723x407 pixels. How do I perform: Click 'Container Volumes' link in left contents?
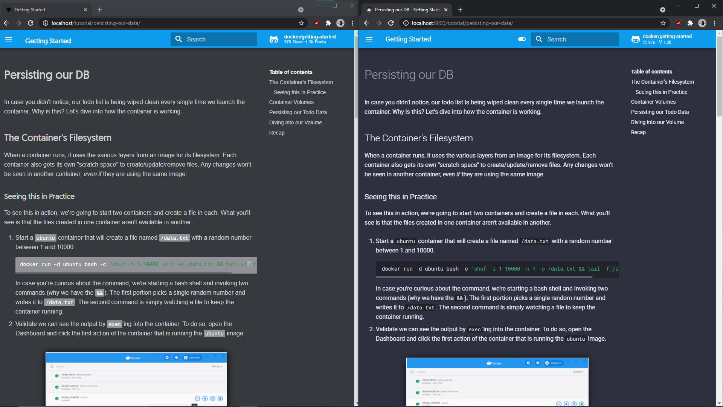pyautogui.click(x=291, y=102)
